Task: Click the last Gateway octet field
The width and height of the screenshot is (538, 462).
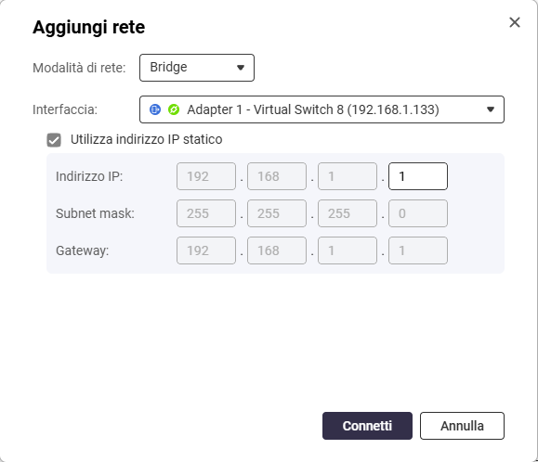Action: click(x=418, y=250)
